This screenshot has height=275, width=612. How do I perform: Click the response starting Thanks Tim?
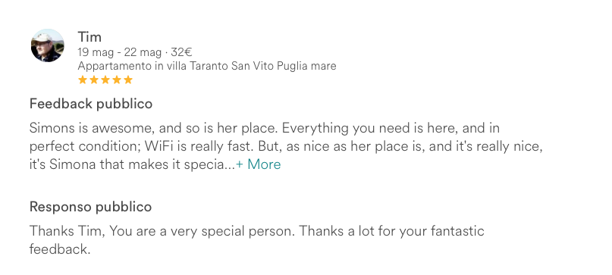click(x=257, y=231)
